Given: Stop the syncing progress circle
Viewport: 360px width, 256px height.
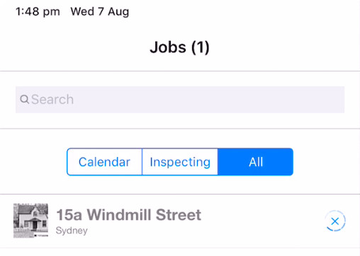Looking at the screenshot, I should 335,221.
